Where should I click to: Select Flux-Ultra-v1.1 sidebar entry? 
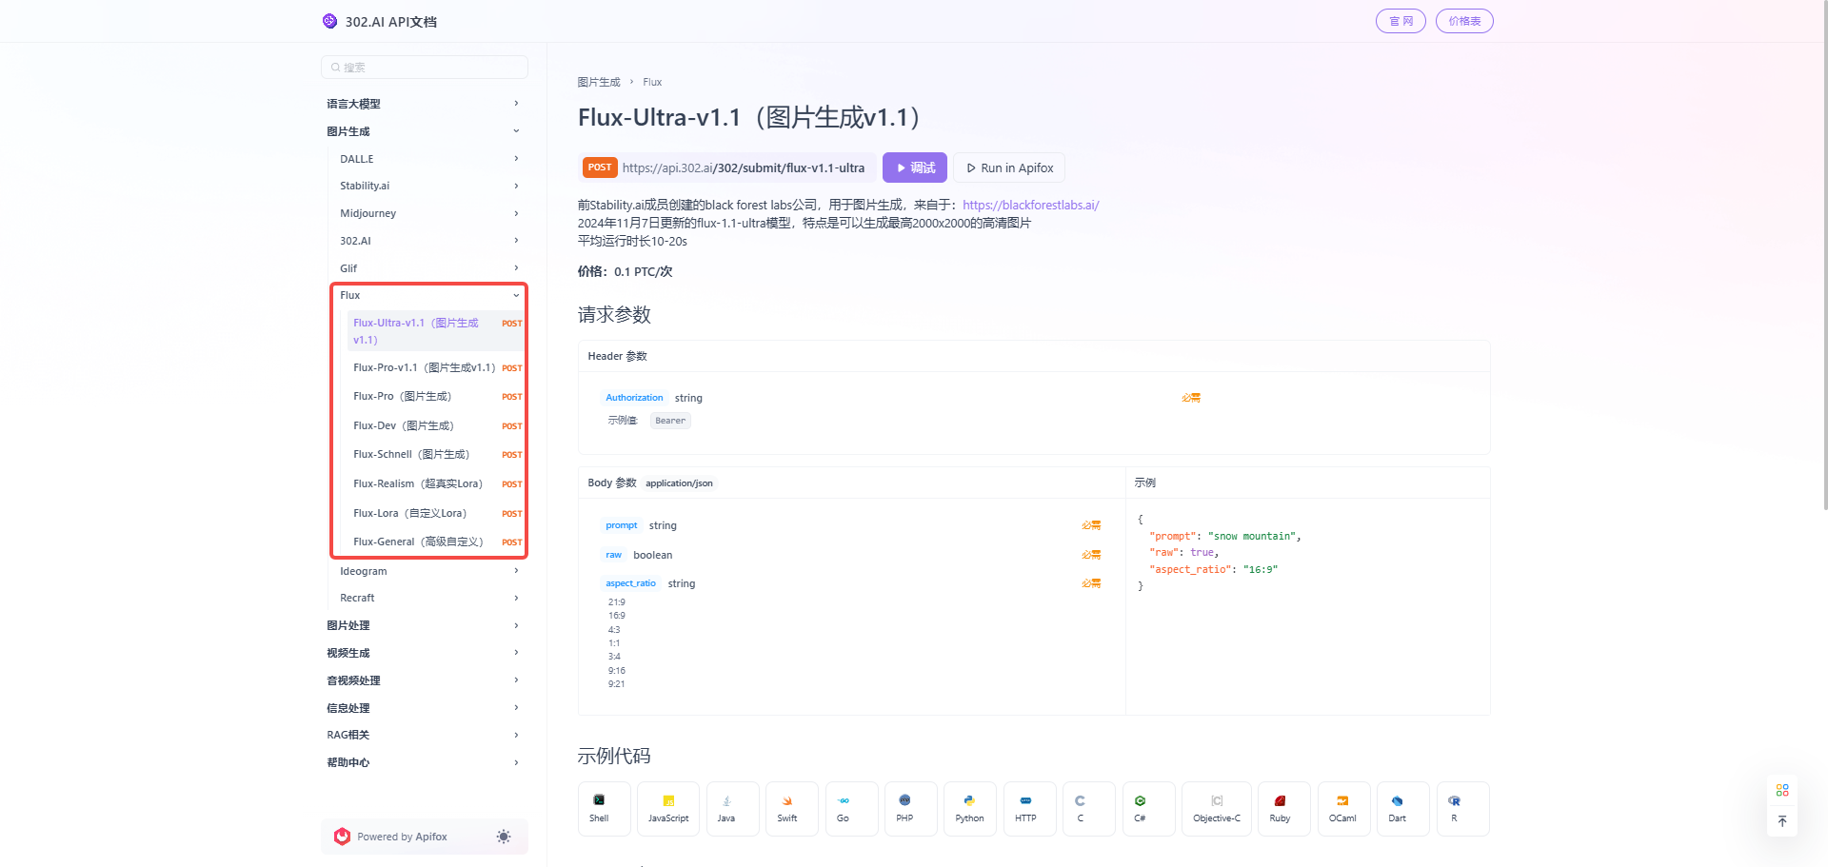click(x=436, y=331)
